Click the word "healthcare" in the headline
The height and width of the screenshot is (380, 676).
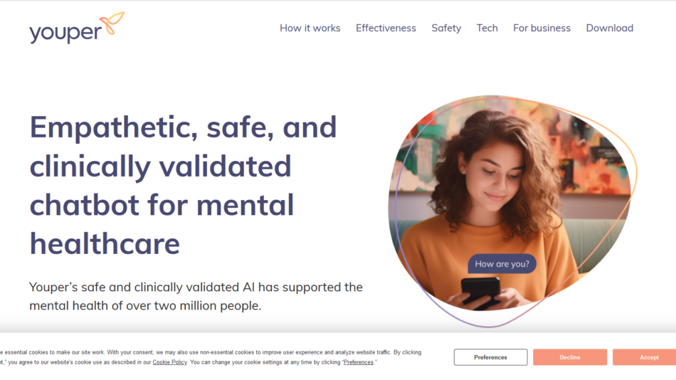point(105,243)
